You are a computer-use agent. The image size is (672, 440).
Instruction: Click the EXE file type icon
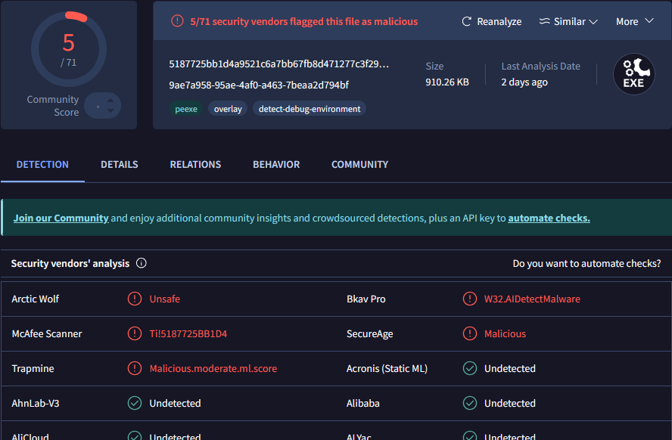(x=634, y=74)
